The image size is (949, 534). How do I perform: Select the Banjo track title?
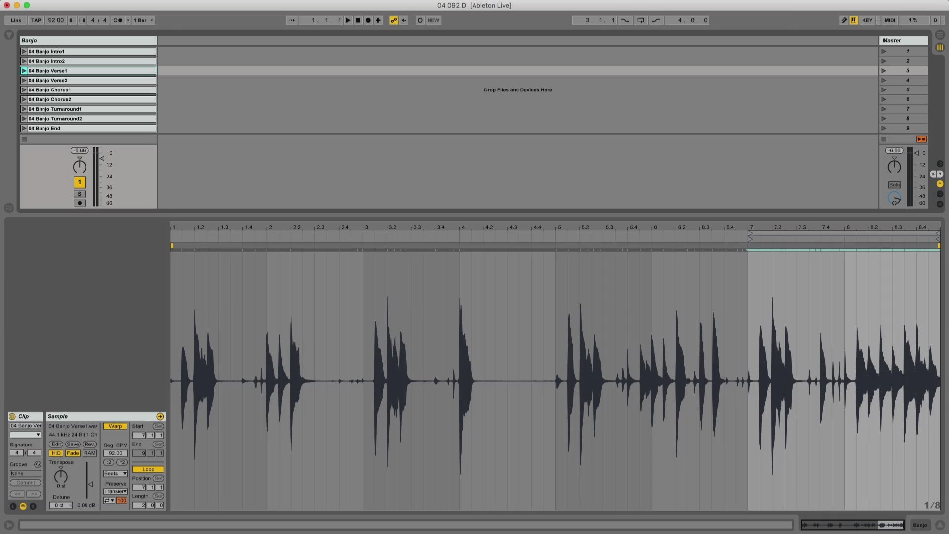click(x=88, y=40)
